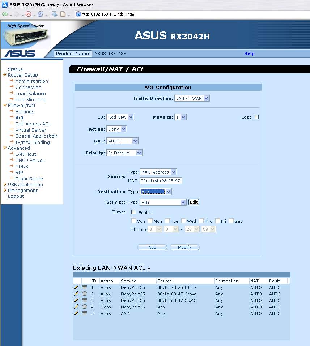Delete ACL rule 4 with trash icon
310x346 pixels.
point(85,307)
